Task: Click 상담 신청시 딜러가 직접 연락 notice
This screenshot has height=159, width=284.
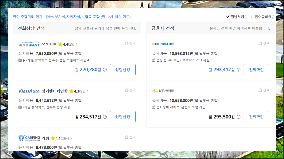Action: (x=105, y=28)
